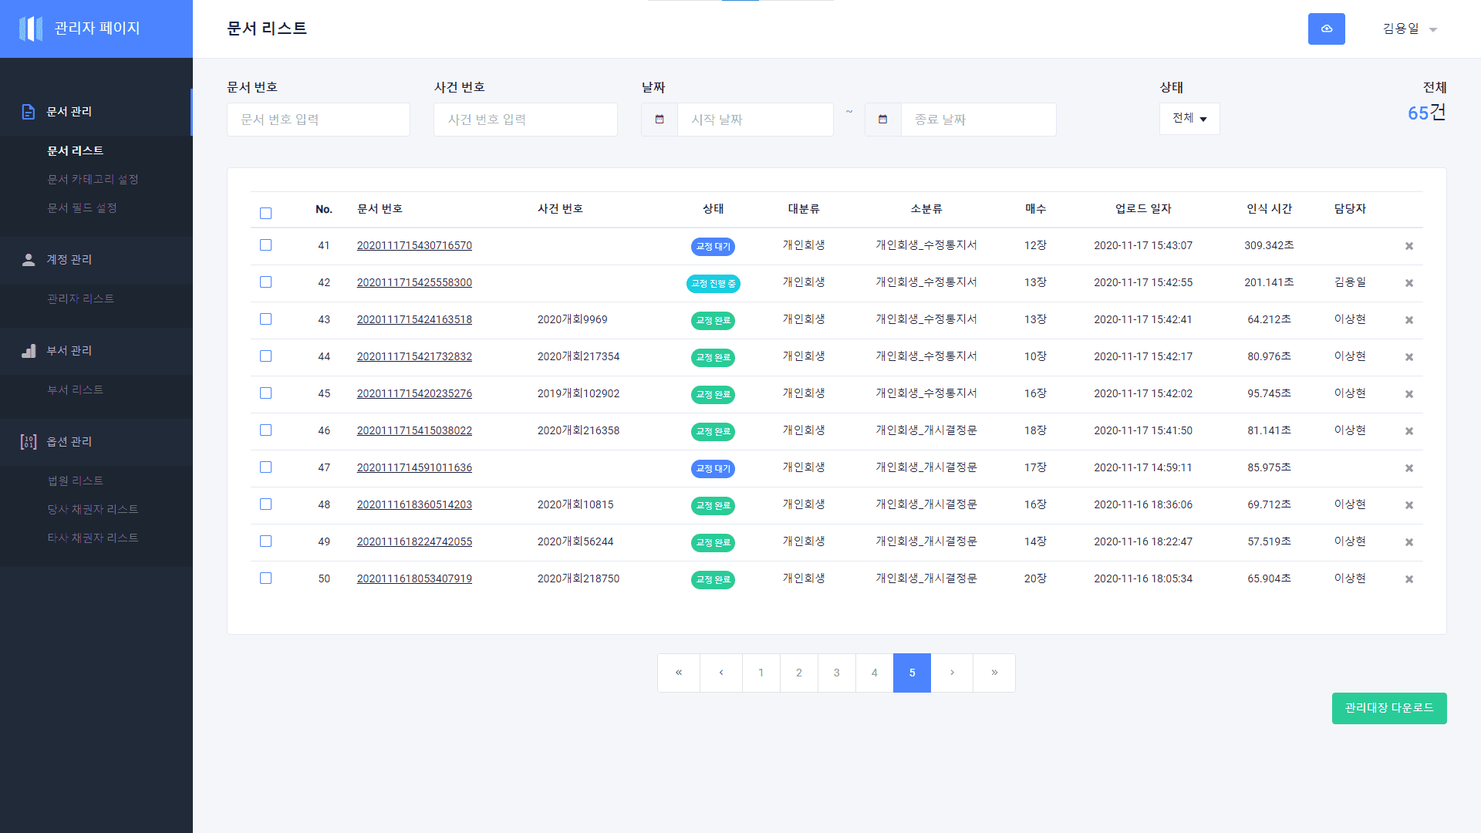Delete row 45 with its X icon
Viewport: 1481px width, 833px height.
coord(1409,394)
